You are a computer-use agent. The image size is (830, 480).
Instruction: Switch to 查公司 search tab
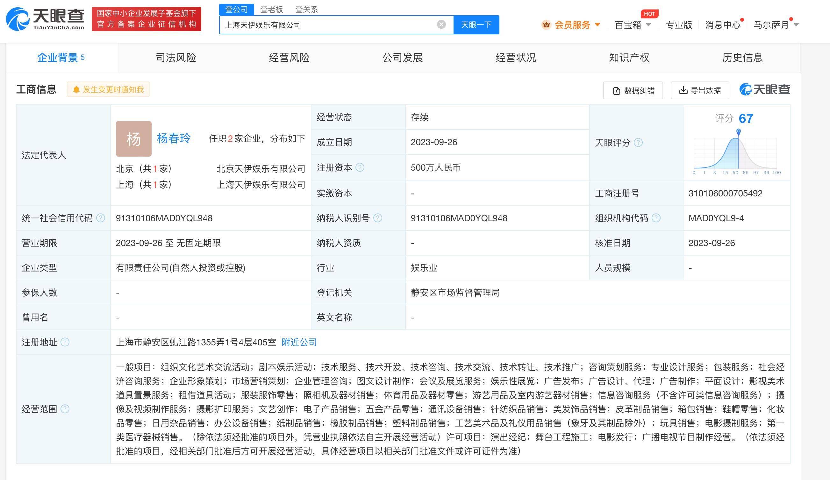pos(237,9)
